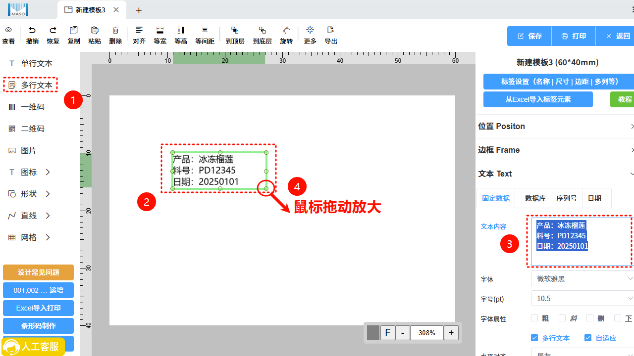This screenshot has height=356, width=634.
Task: Toggle the 斜 italic checkbox
Action: click(562, 318)
